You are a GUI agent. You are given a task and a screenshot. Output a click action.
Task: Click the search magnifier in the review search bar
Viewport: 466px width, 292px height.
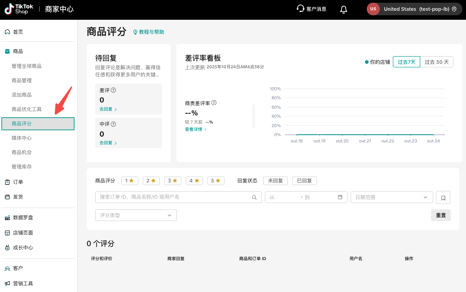[254, 197]
